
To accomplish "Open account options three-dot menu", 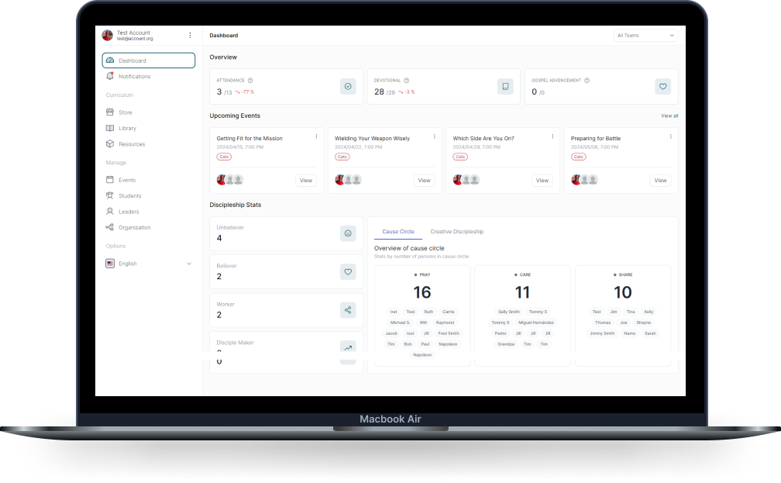I will pyautogui.click(x=190, y=36).
